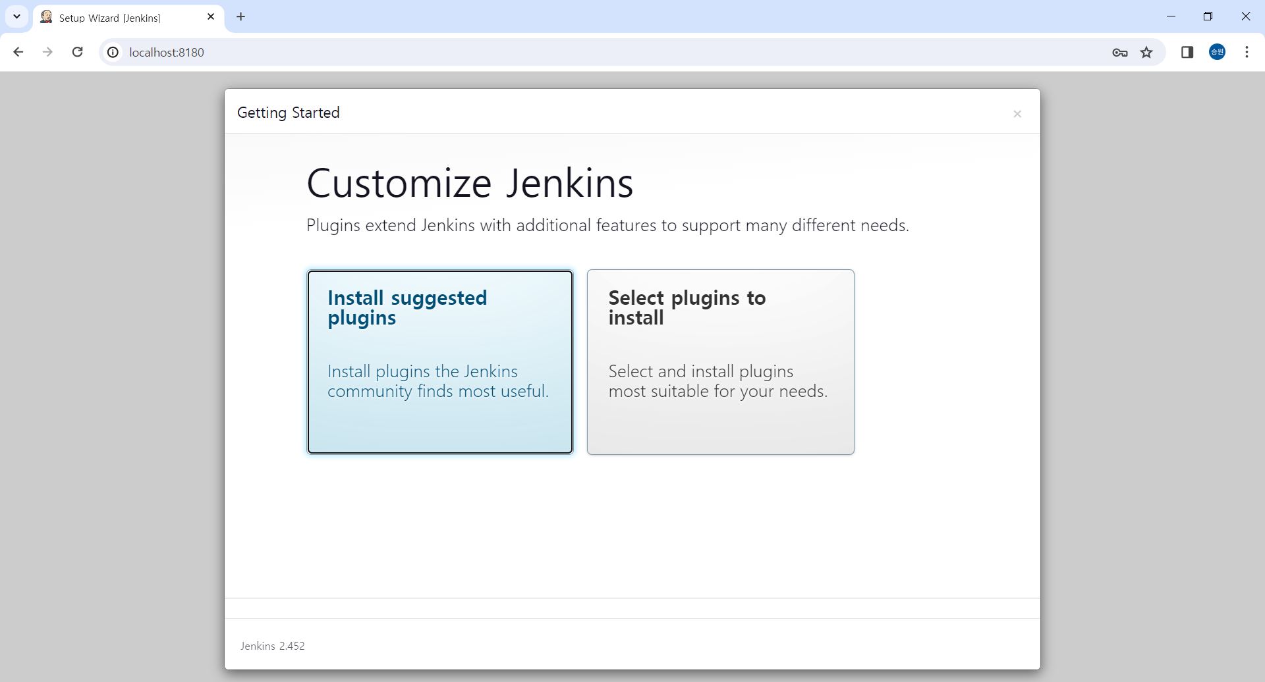Restore down the browser window
Screen dimensions: 1265x682
[1208, 16]
